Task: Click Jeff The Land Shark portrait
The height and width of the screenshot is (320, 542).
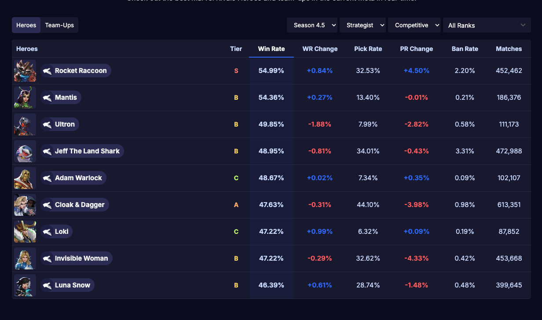Action: point(25,151)
